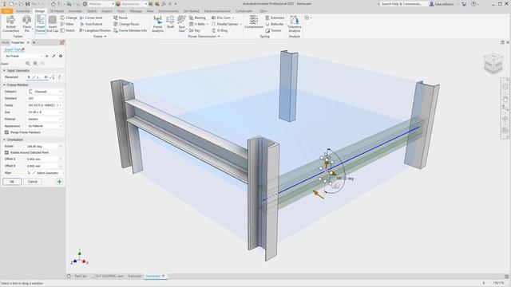Click the Search Help & Commands box
Screen dimensions: 511x287
pos(402,4)
